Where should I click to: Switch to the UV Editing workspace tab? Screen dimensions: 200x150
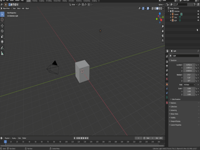tap(49, 1)
